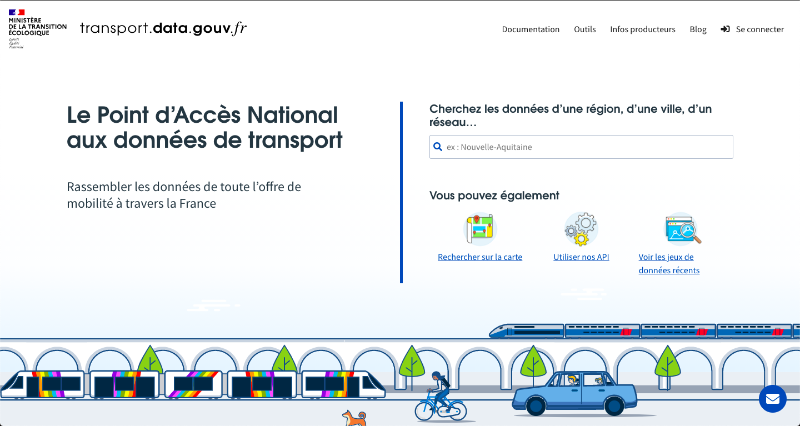Click the magnifier icon in the search box
This screenshot has height=426, width=800.
pyautogui.click(x=438, y=147)
